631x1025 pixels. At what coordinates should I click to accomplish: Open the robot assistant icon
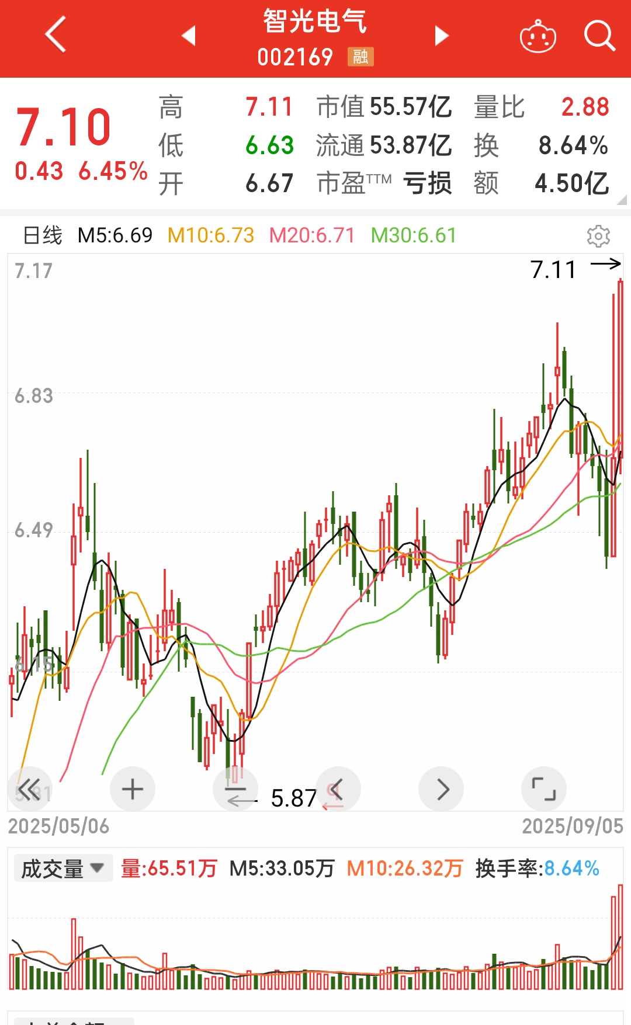click(x=538, y=36)
